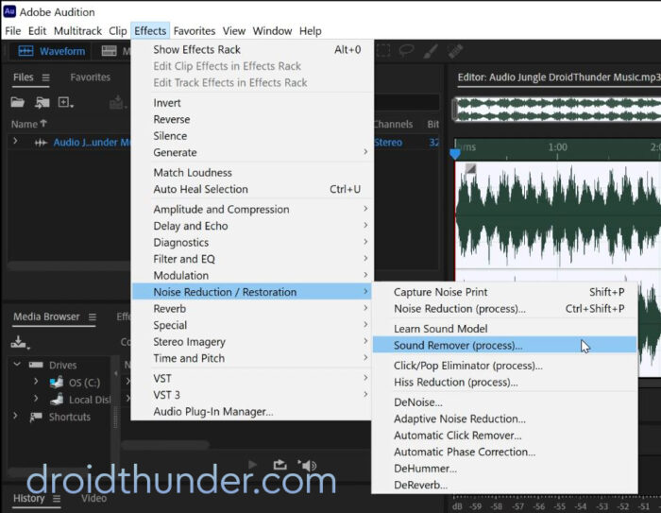Switch to the Favorites panel tab
Screen dimensions: 661x513
(x=91, y=77)
